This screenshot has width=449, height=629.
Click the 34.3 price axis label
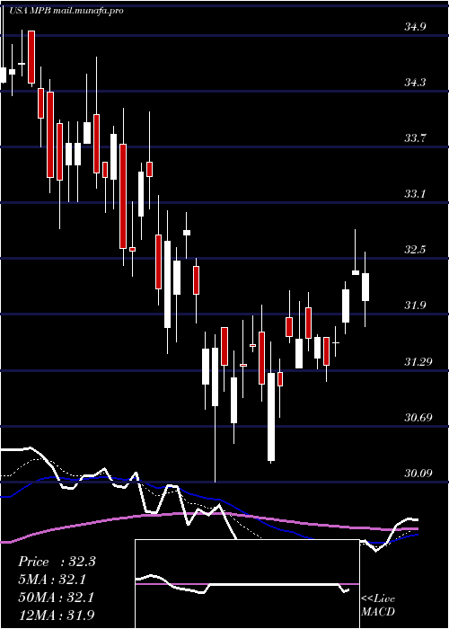[x=415, y=83]
